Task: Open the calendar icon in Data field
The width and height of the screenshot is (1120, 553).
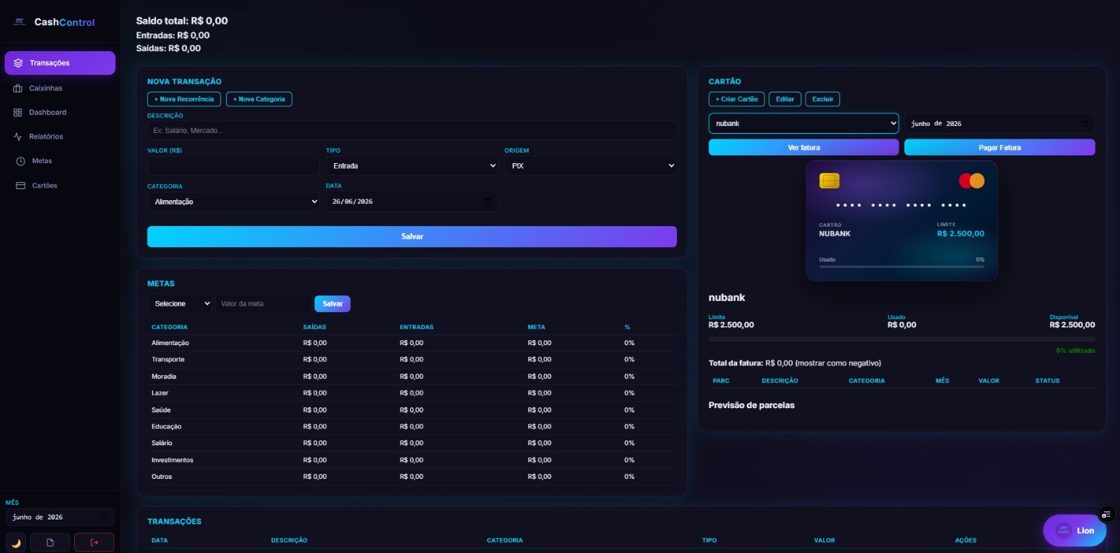Action: point(488,202)
